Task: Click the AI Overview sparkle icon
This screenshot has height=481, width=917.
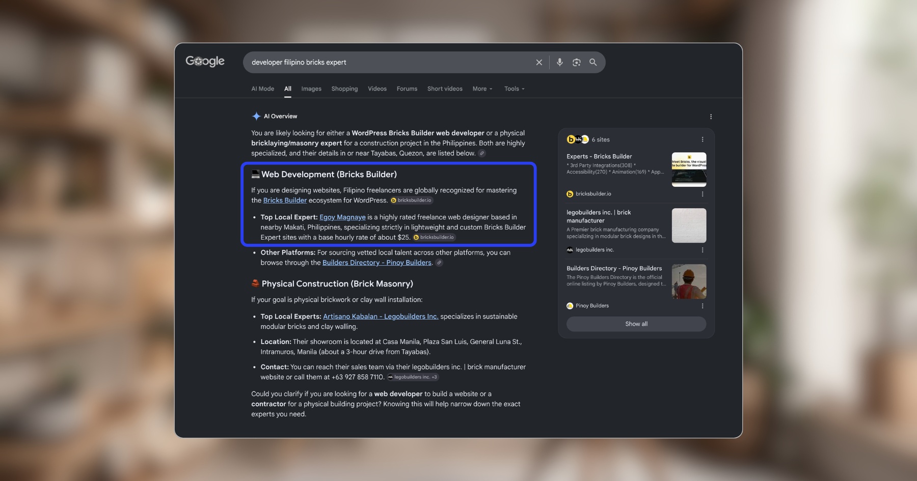Action: pyautogui.click(x=256, y=116)
